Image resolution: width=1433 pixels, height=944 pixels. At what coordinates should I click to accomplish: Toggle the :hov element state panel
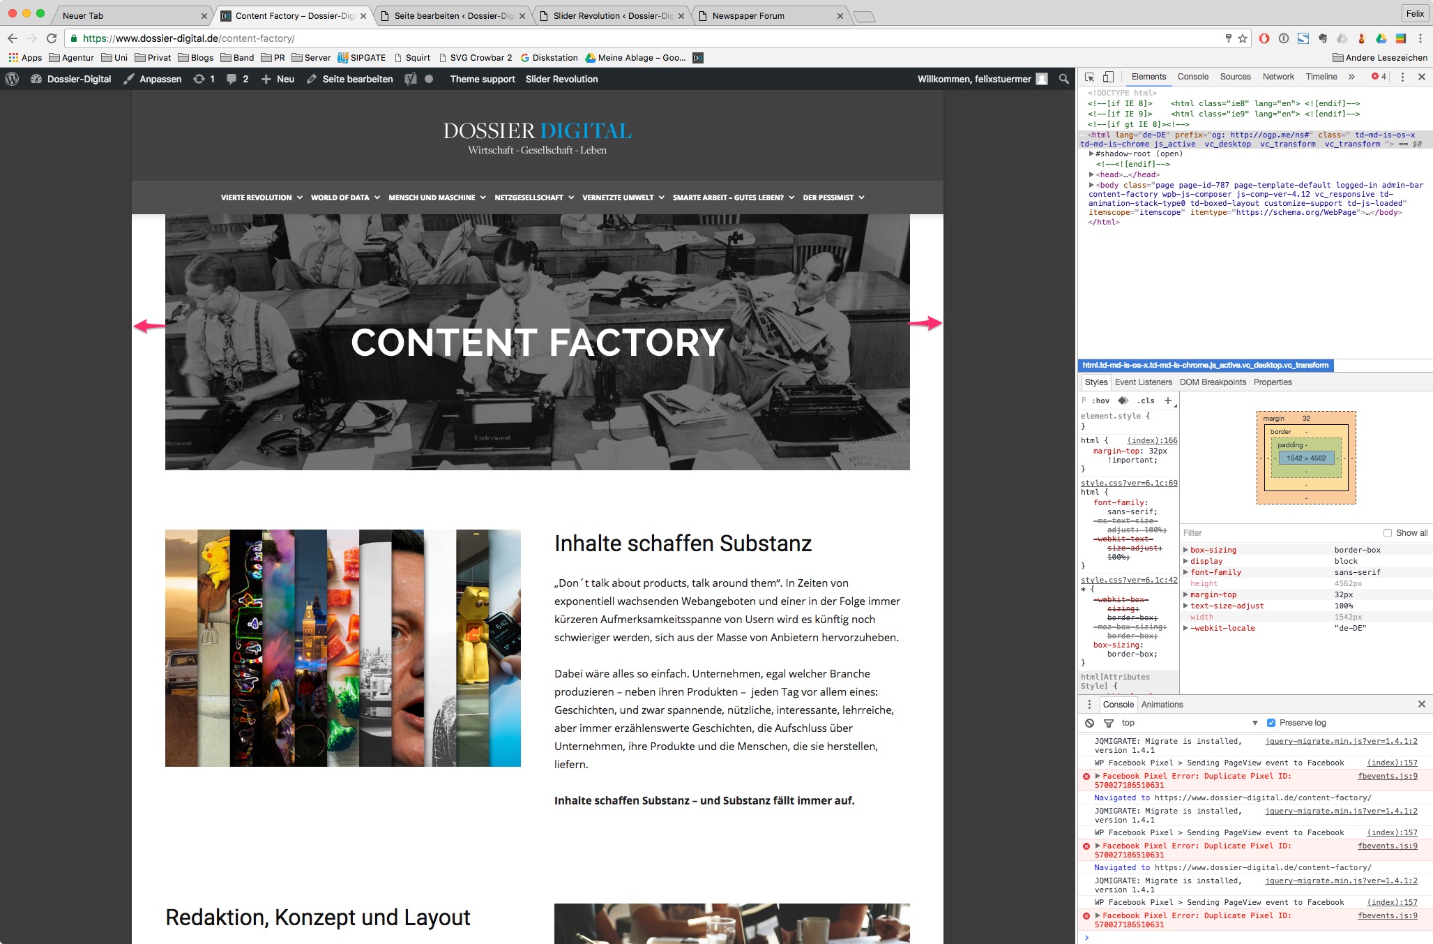pos(1101,400)
